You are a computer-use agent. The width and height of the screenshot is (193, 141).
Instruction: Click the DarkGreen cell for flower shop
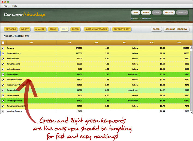click(x=124, y=74)
